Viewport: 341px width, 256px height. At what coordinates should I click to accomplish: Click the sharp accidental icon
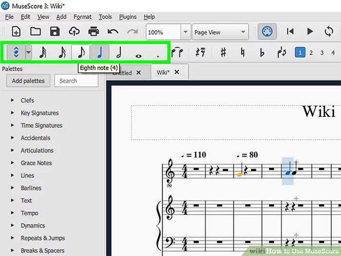223,53
